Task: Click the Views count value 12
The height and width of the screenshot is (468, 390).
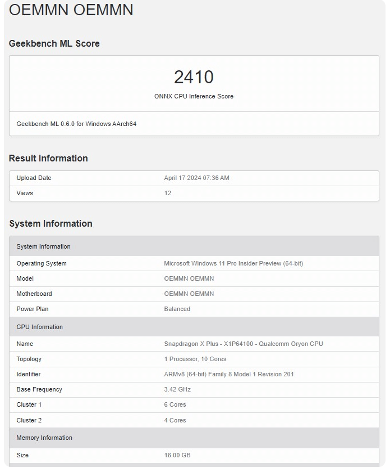Action: [x=168, y=193]
